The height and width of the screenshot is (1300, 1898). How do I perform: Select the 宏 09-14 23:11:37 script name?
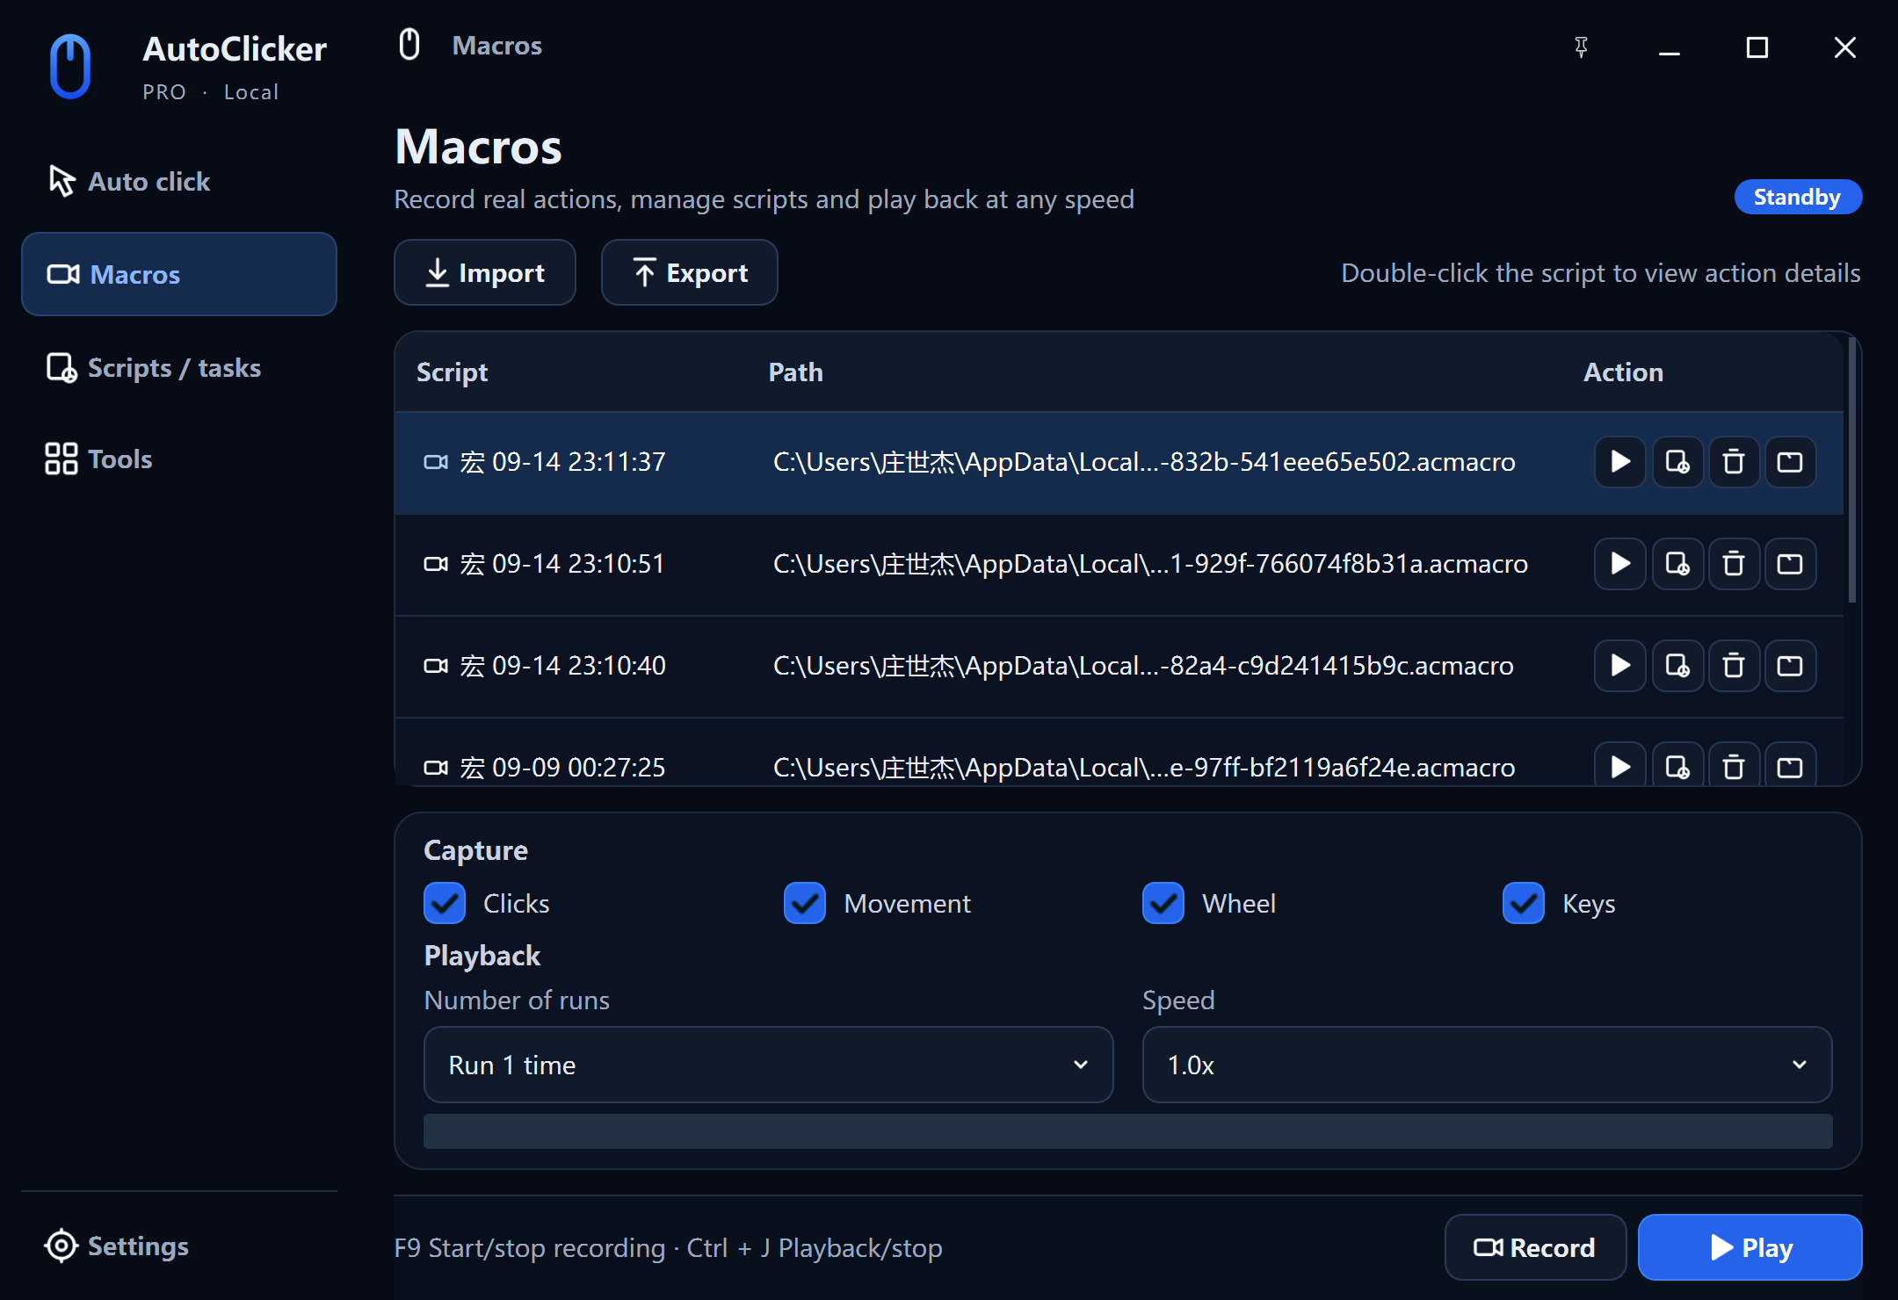(562, 462)
